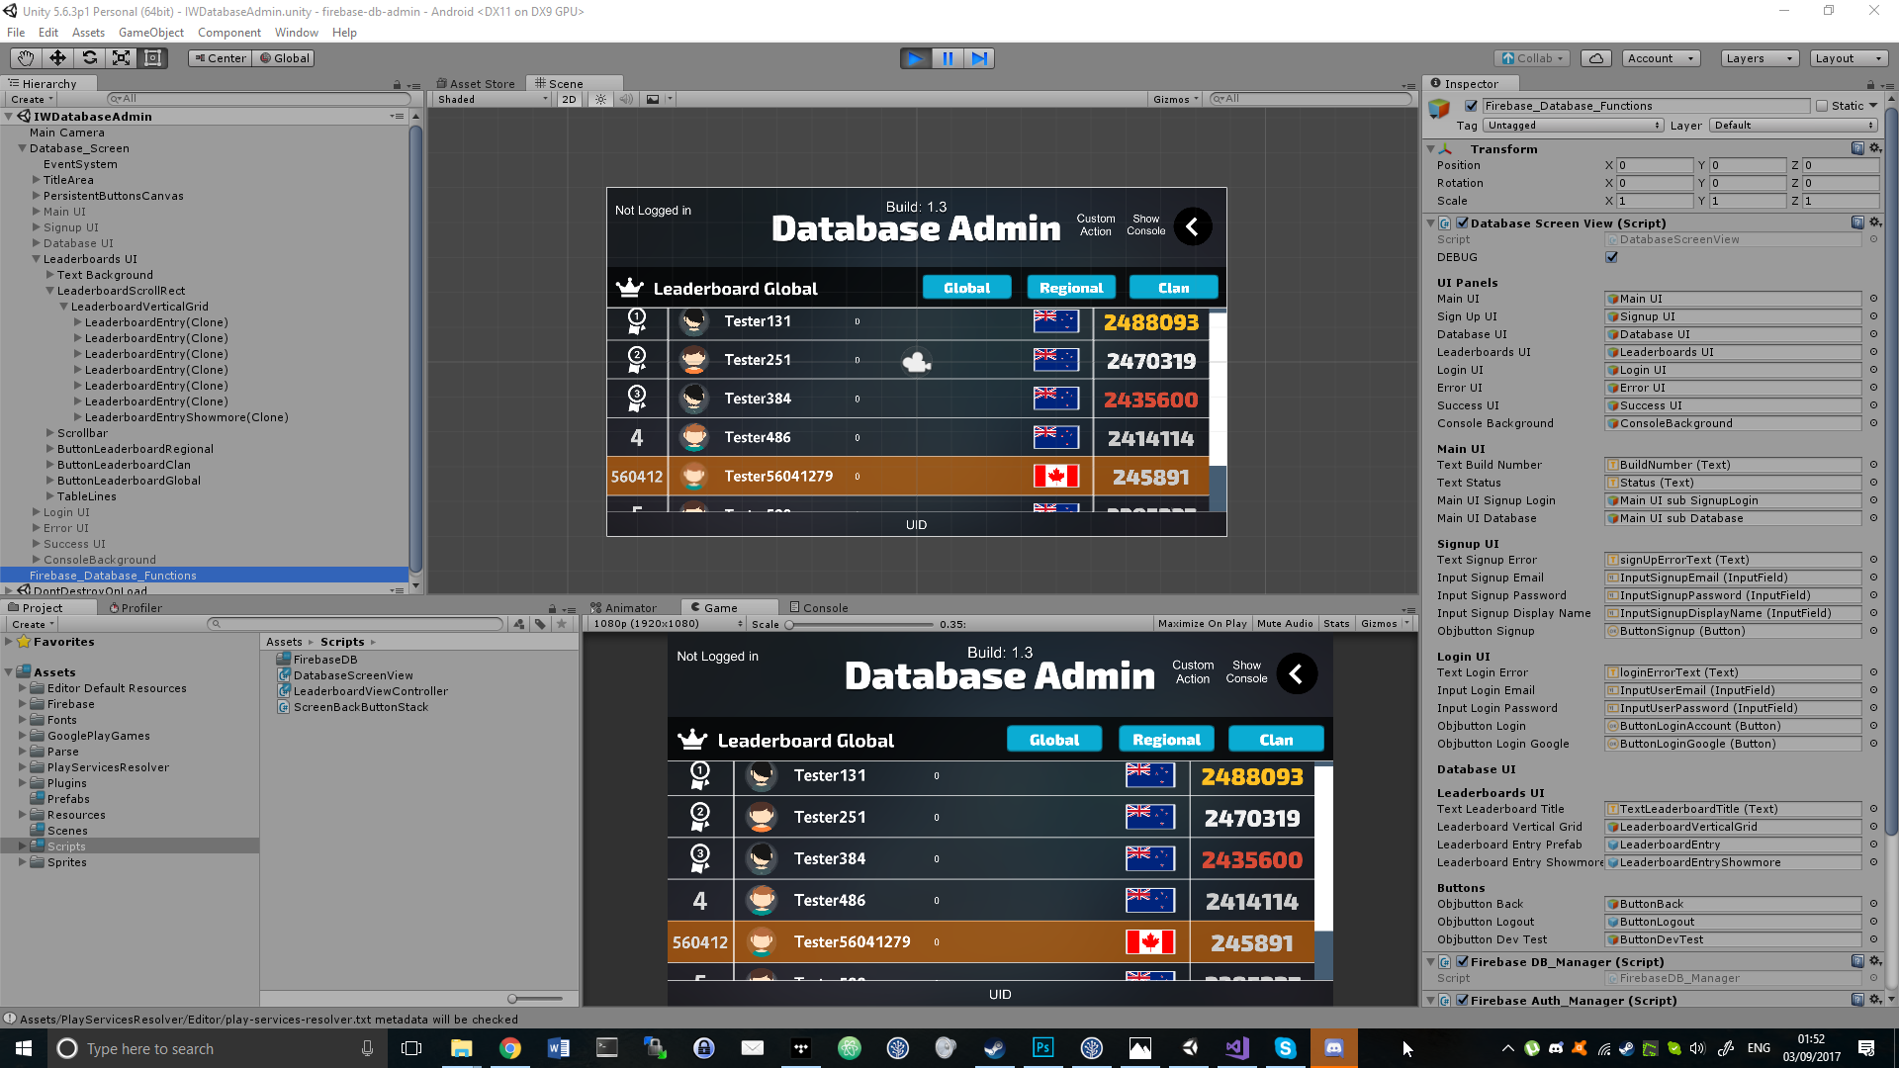Select the Move tool
The width and height of the screenshot is (1899, 1068).
click(57, 58)
